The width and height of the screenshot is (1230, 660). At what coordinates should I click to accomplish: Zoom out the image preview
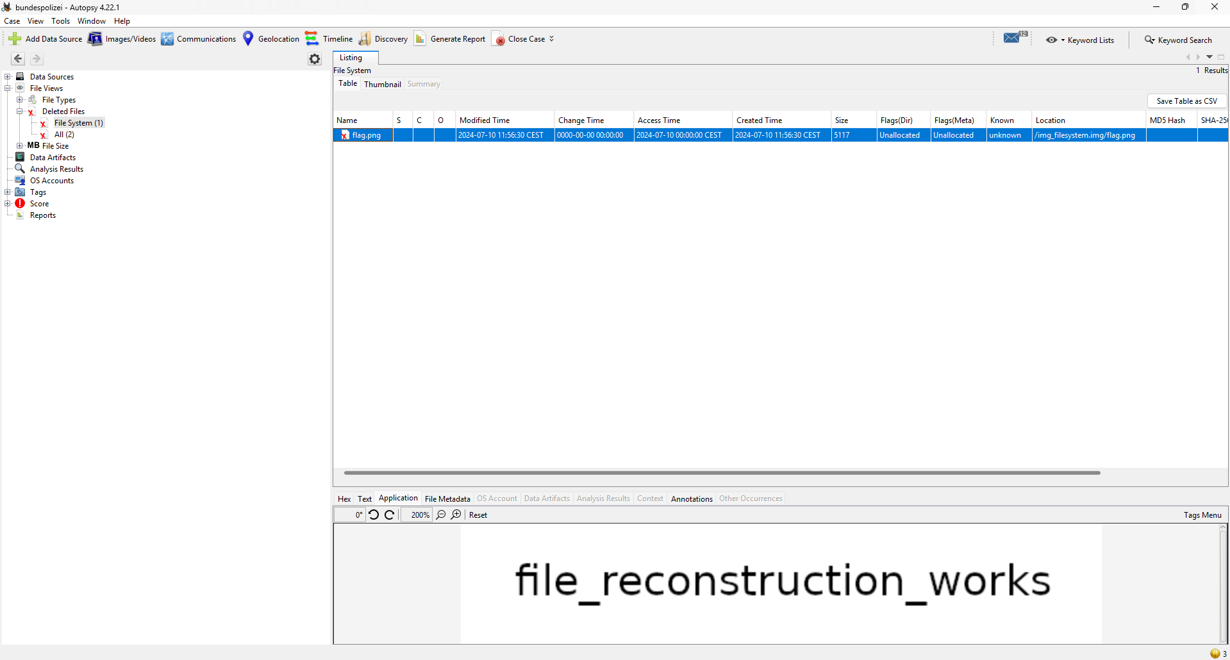tap(441, 515)
